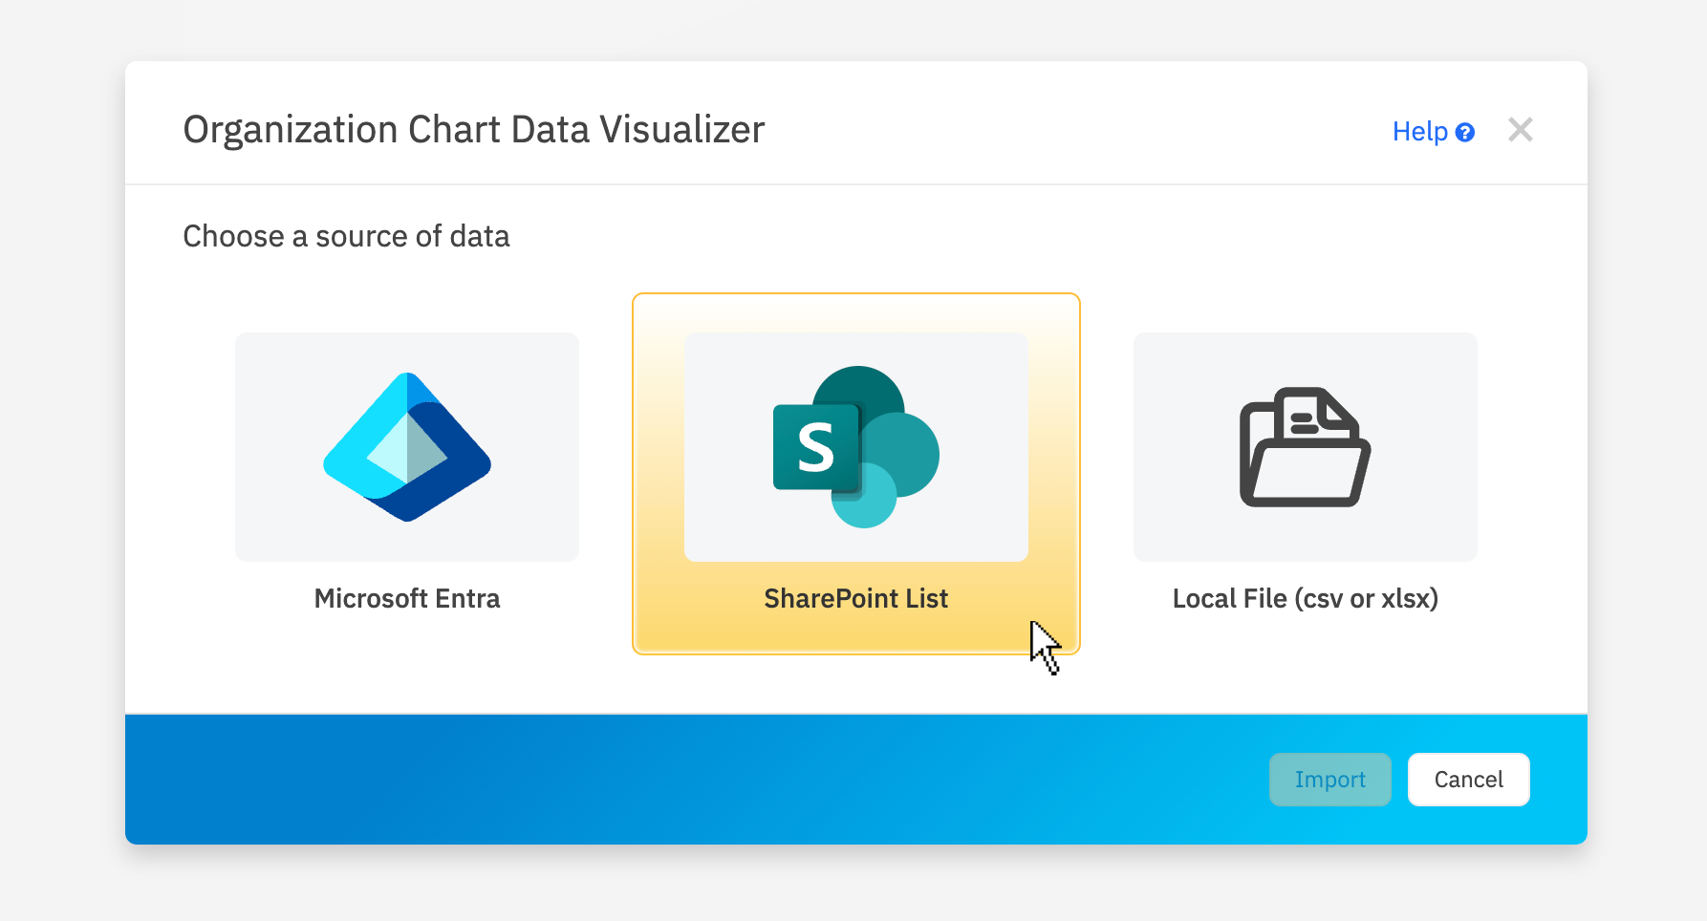The height and width of the screenshot is (921, 1707).
Task: Click the Import button
Action: tap(1330, 780)
